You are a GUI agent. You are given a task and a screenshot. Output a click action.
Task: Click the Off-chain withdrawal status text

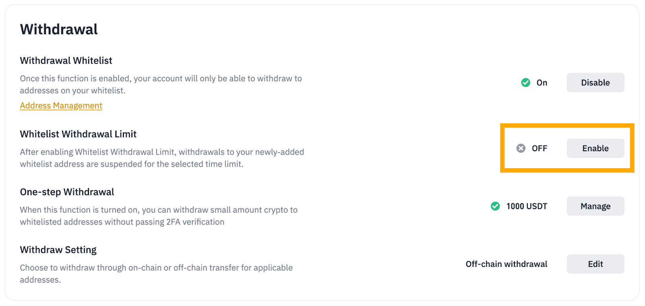pos(506,264)
